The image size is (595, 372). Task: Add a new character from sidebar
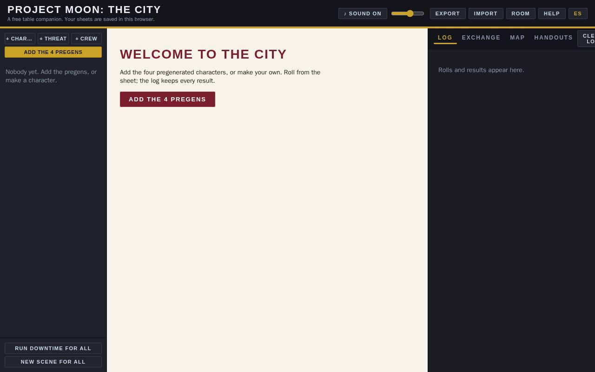[x=20, y=39]
